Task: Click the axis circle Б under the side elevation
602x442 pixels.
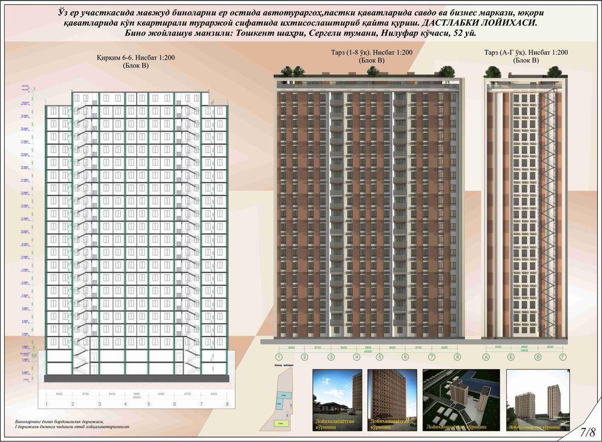Action: click(x=510, y=358)
